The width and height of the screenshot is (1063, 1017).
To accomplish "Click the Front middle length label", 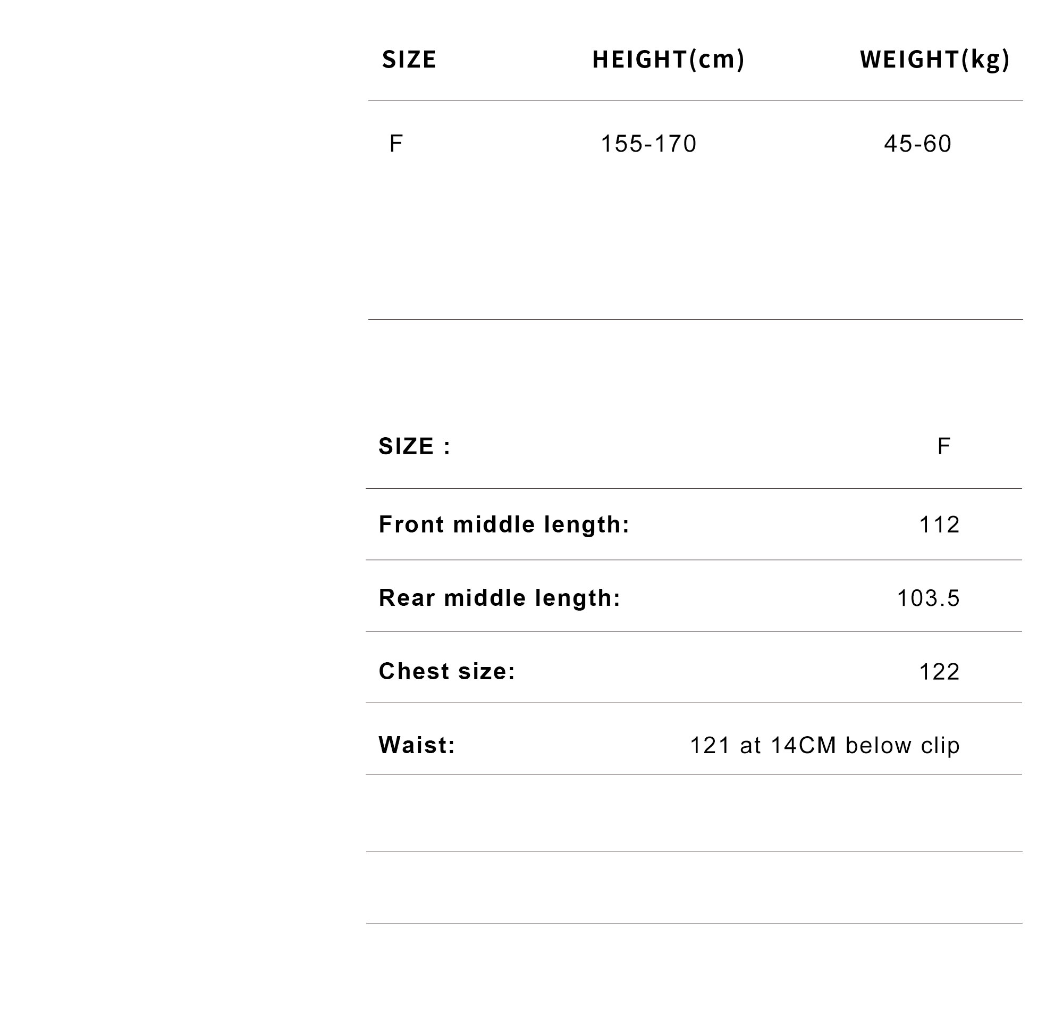I will [504, 524].
